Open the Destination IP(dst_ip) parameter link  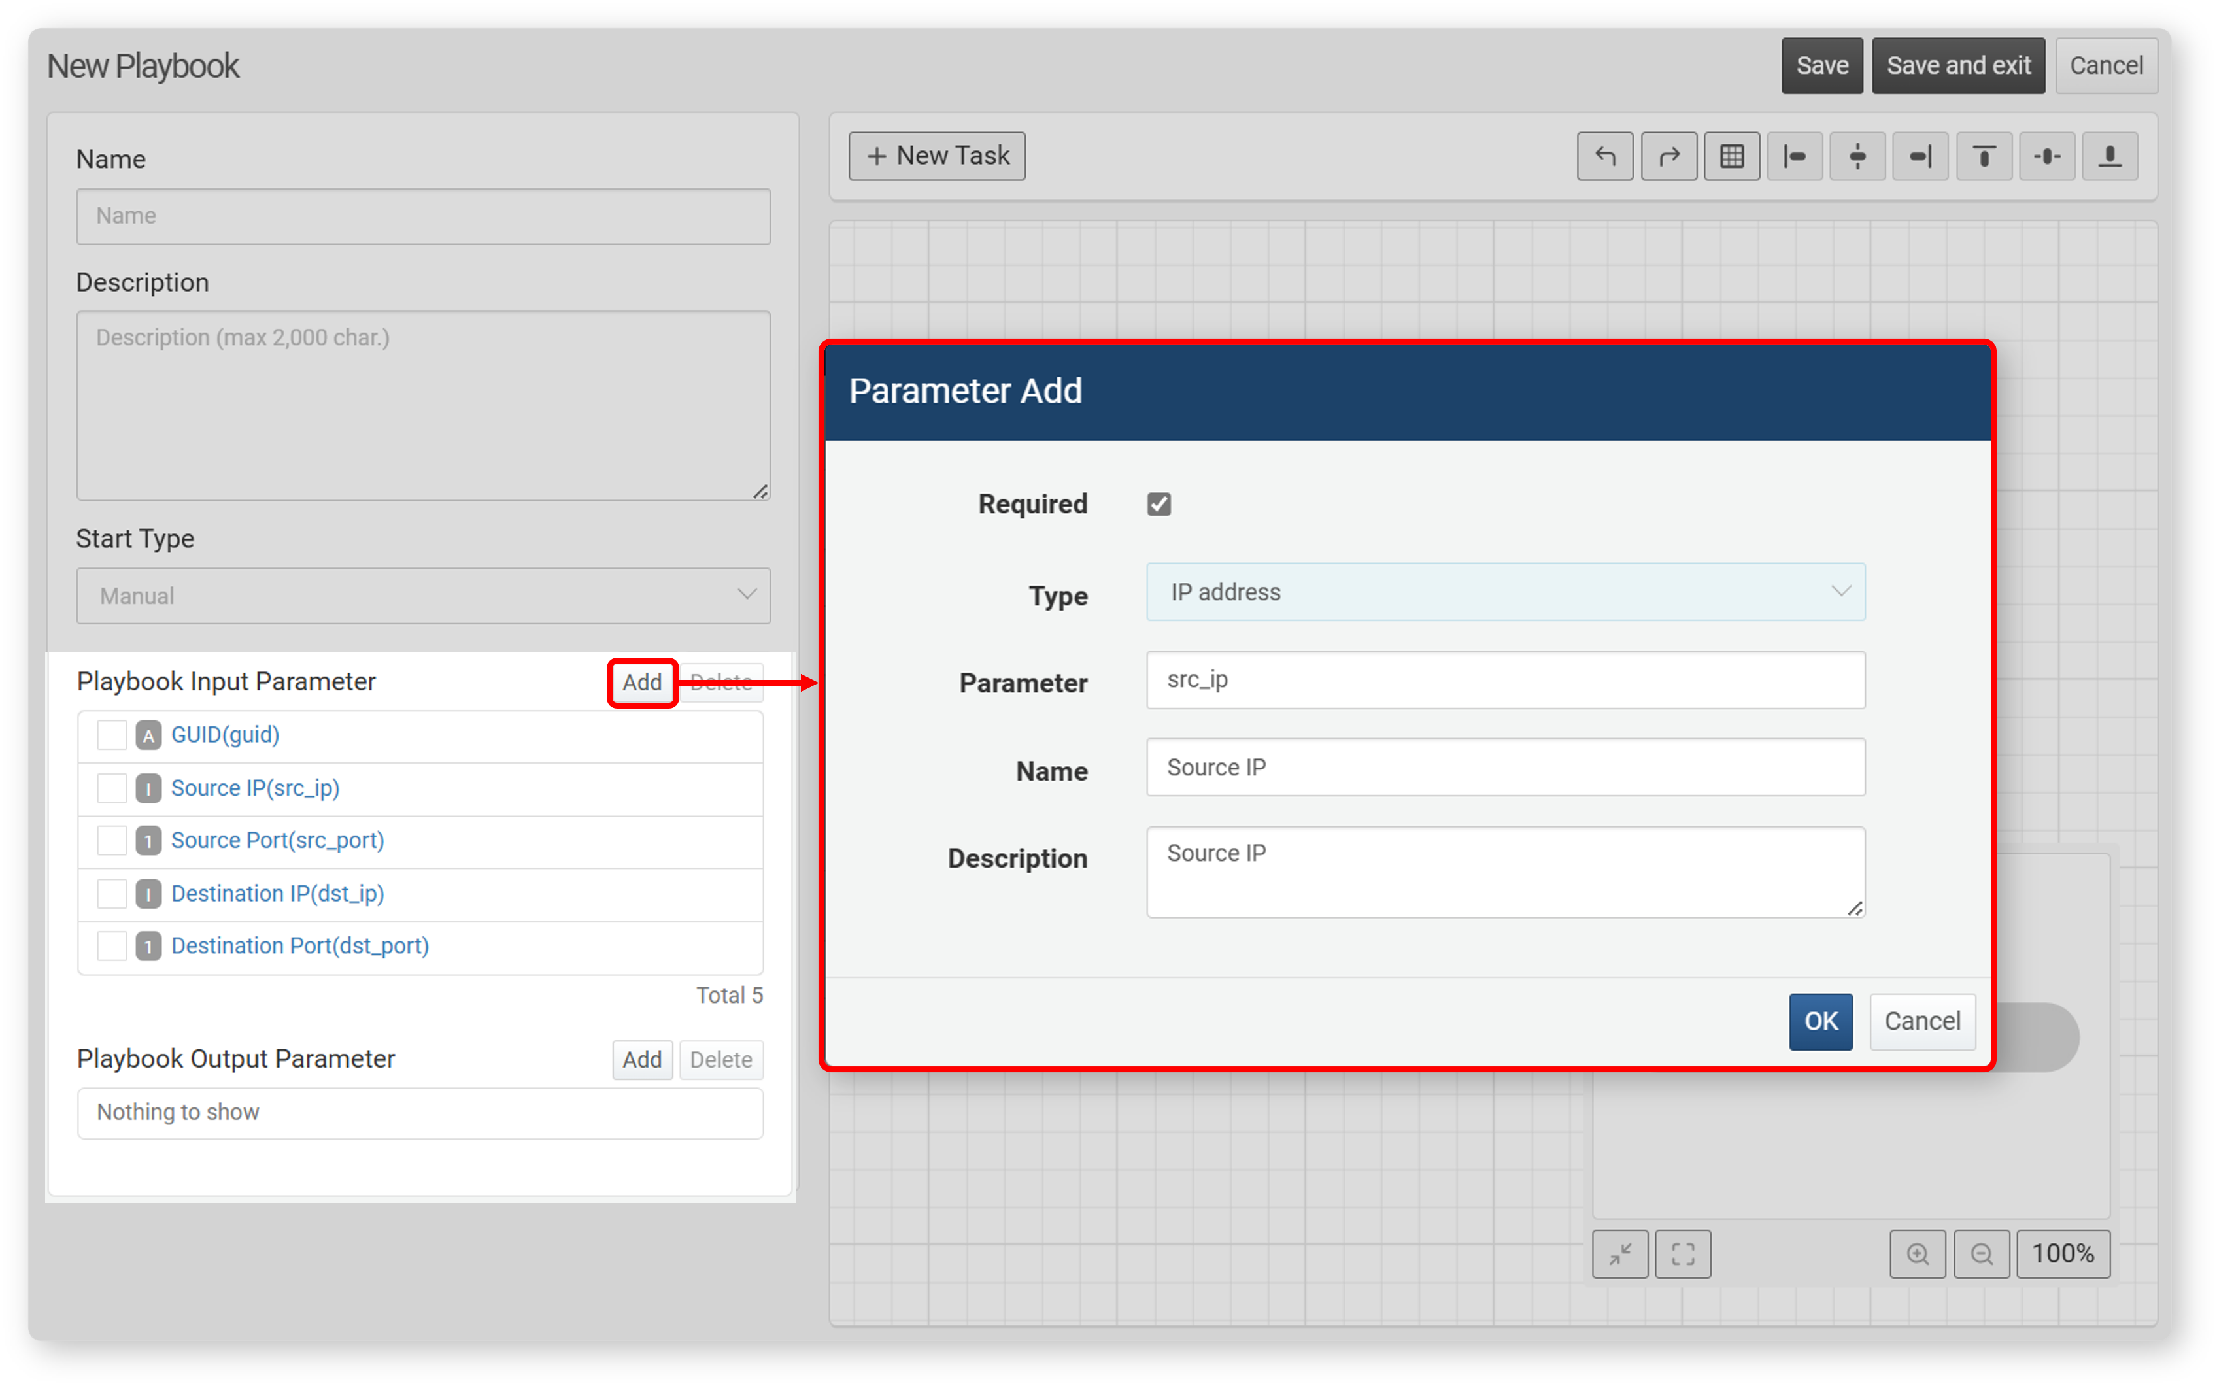(278, 894)
